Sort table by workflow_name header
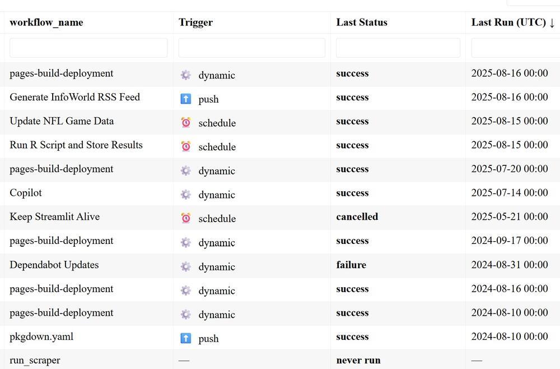560x369 pixels. coord(46,22)
